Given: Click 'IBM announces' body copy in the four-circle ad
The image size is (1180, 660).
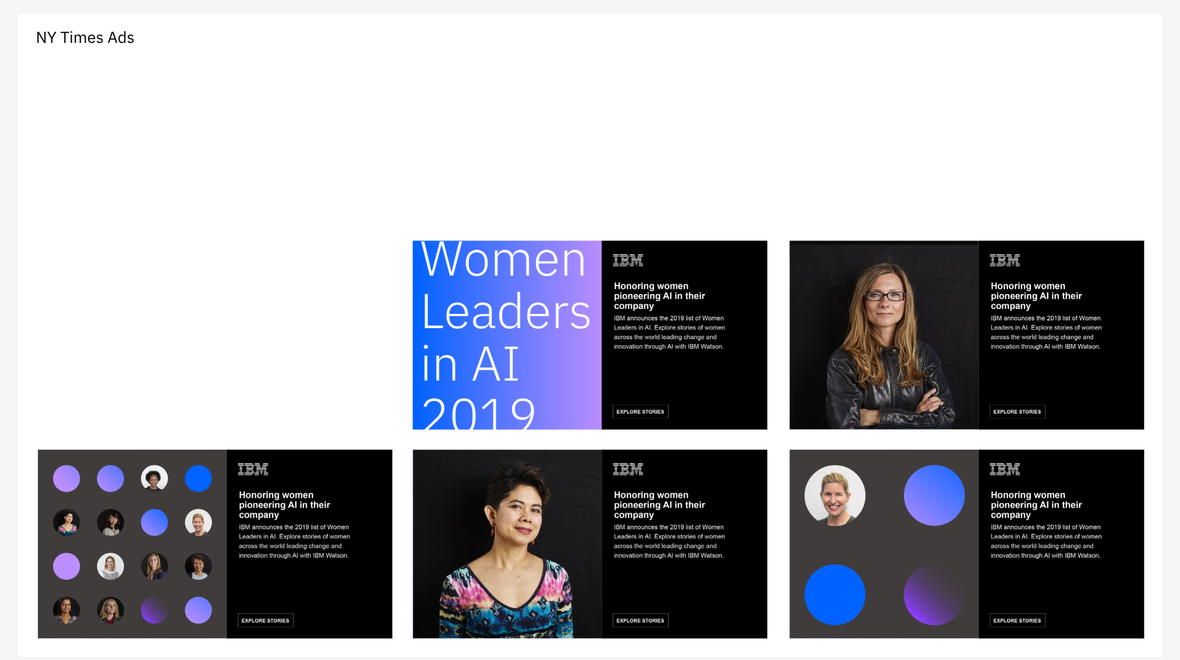Looking at the screenshot, I should coord(1046,541).
